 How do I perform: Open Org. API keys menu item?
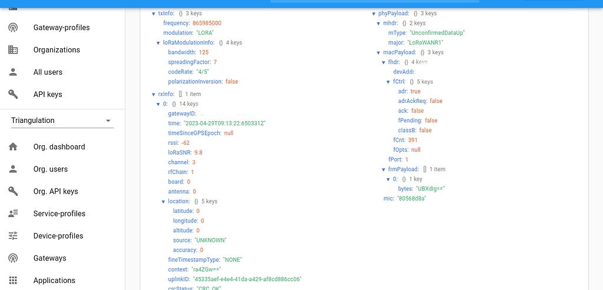55,192
